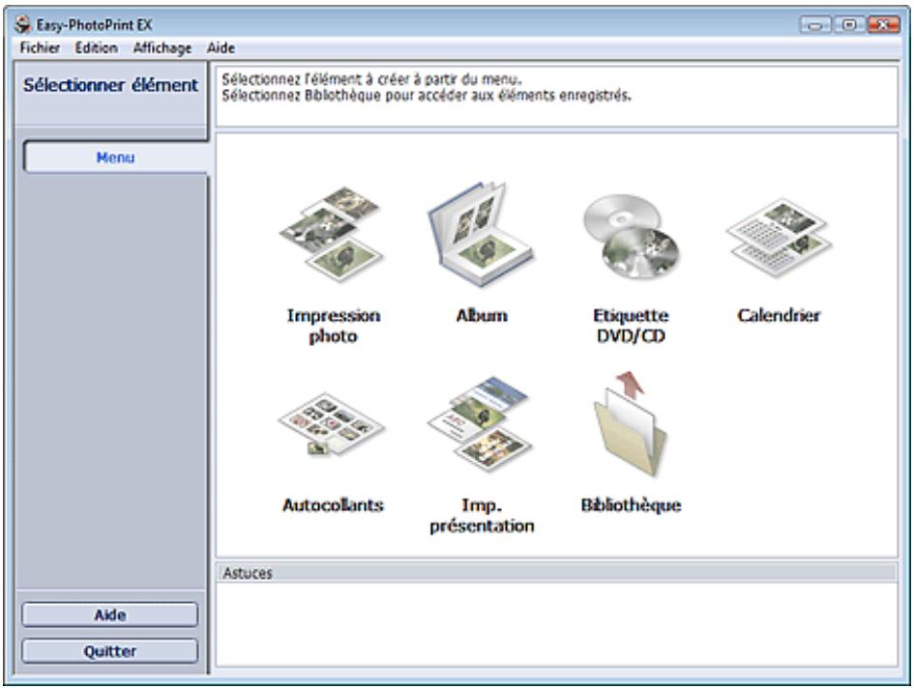914x688 pixels.
Task: Click the Imp. présentation label
Action: point(482,515)
